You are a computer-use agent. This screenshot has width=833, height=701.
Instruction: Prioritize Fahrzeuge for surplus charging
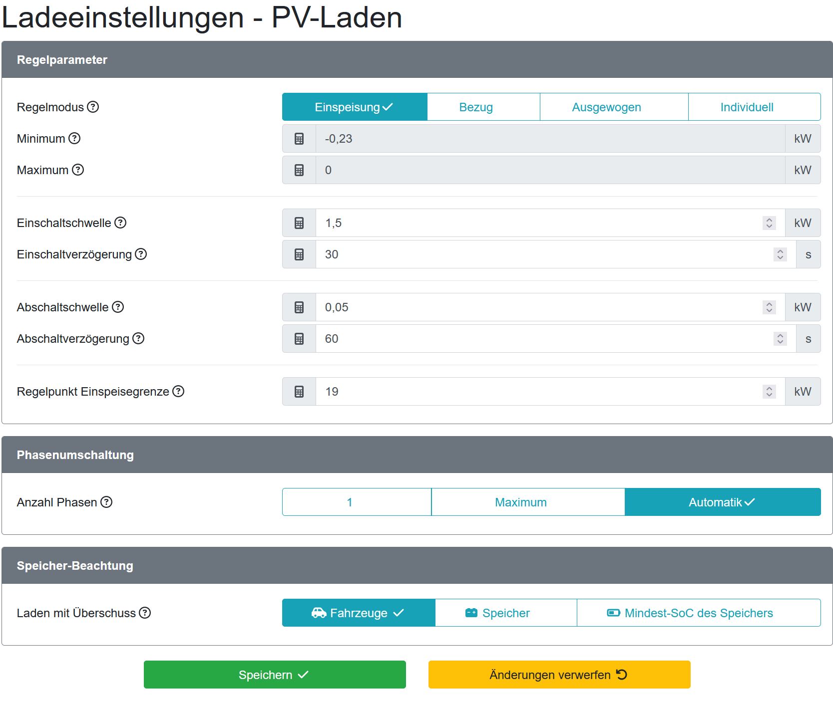359,613
